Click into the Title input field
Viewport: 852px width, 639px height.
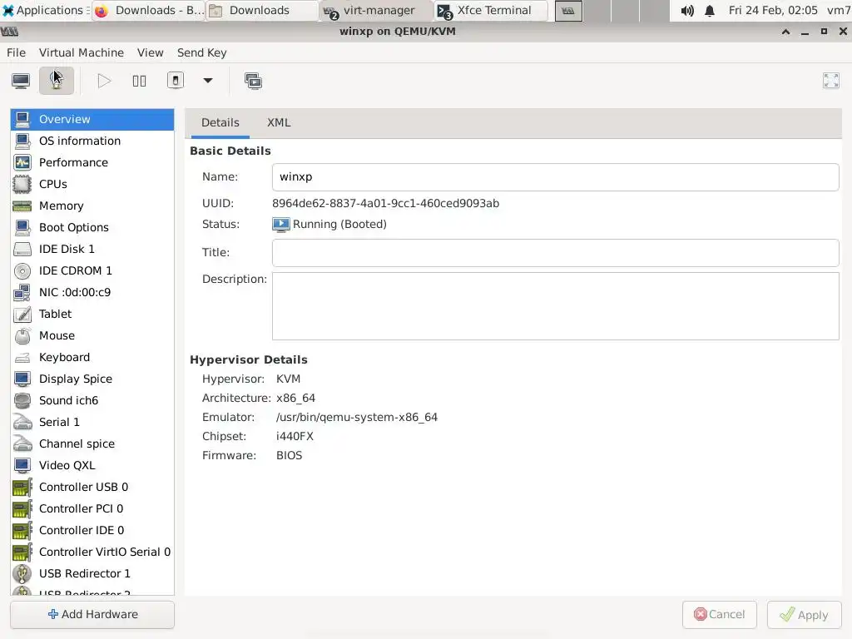point(555,253)
